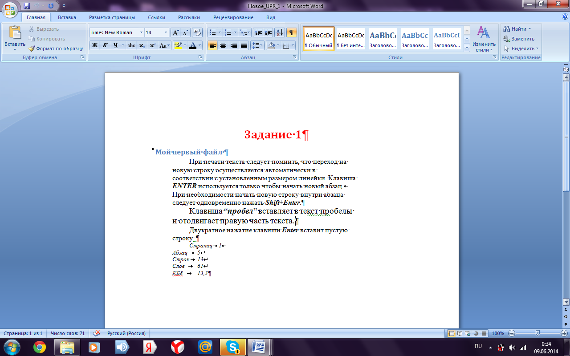
Task: Open Skype from taskbar
Action: pos(233,347)
